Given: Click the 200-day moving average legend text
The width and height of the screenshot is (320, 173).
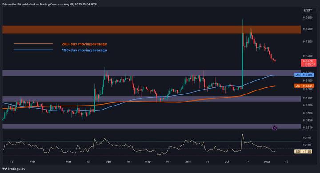Looking at the screenshot, I should click(x=84, y=44).
